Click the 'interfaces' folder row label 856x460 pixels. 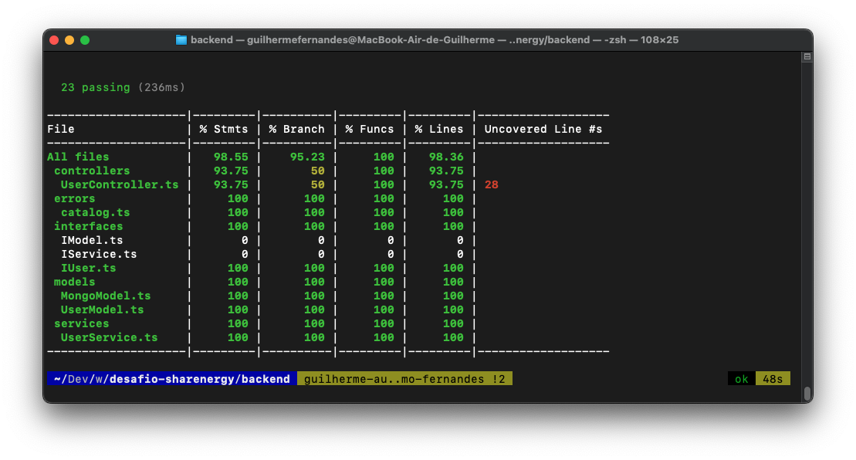pyautogui.click(x=89, y=226)
